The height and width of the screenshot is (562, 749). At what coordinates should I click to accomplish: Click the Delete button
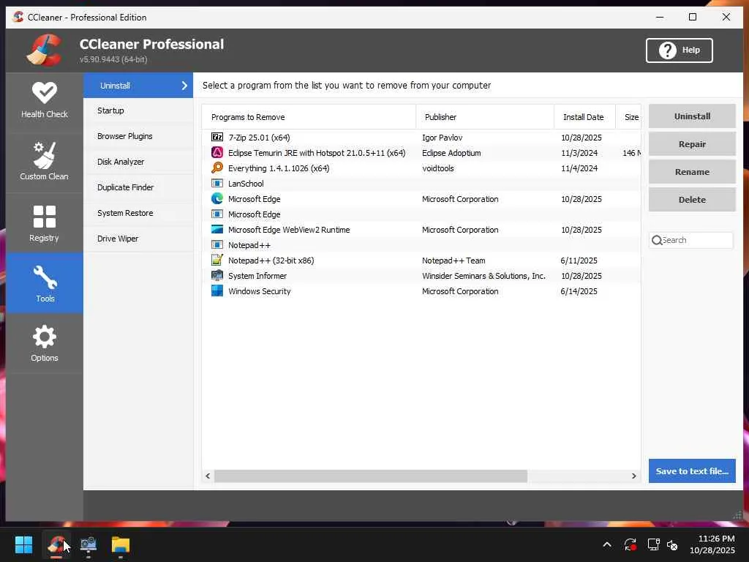click(x=692, y=199)
